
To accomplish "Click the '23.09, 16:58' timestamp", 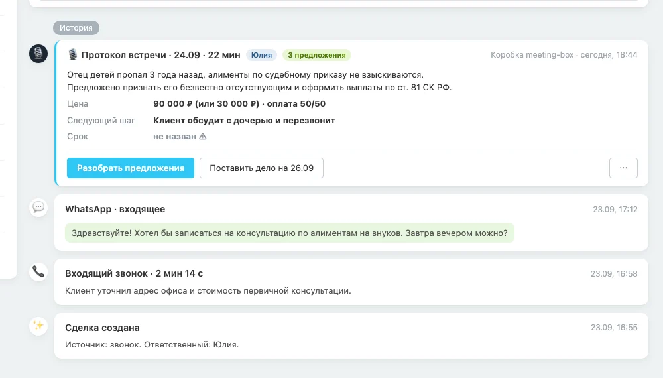I will point(614,274).
